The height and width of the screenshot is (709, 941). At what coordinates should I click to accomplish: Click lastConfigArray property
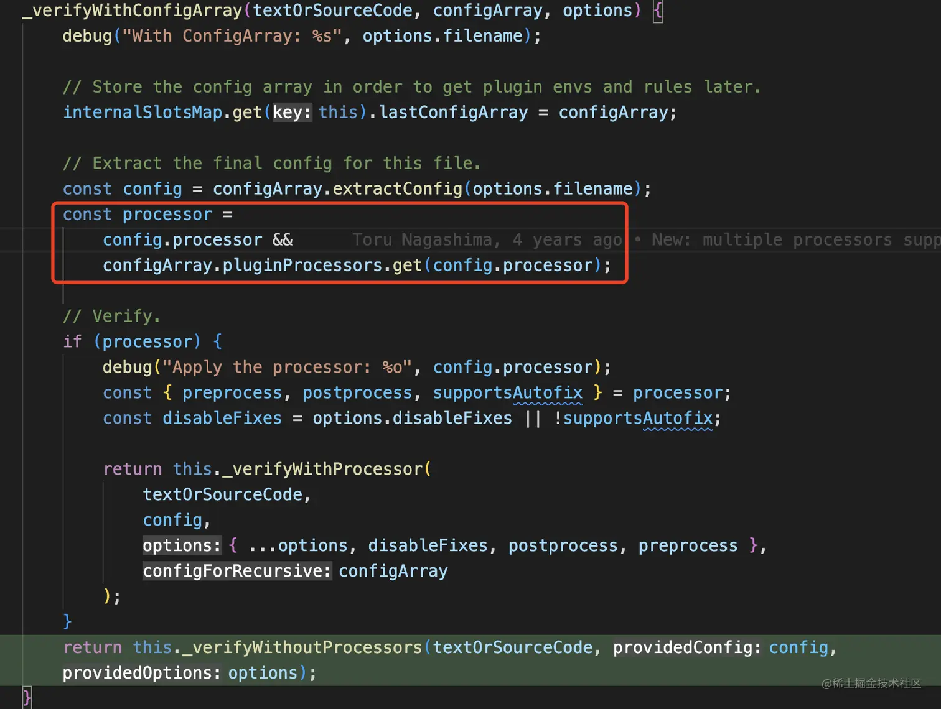[454, 113]
